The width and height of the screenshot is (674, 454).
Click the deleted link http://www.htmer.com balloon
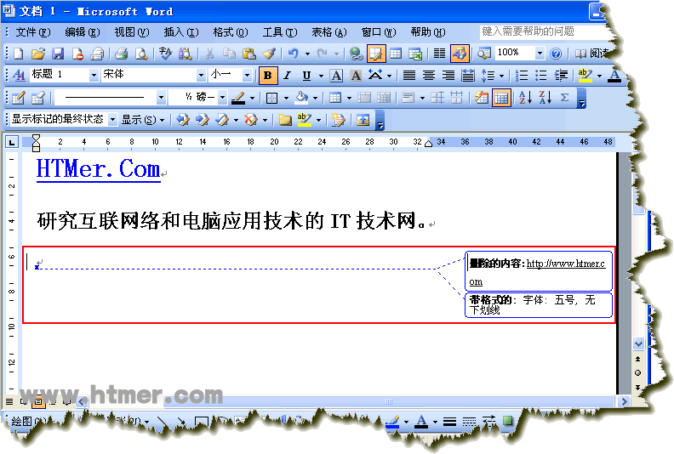click(539, 271)
